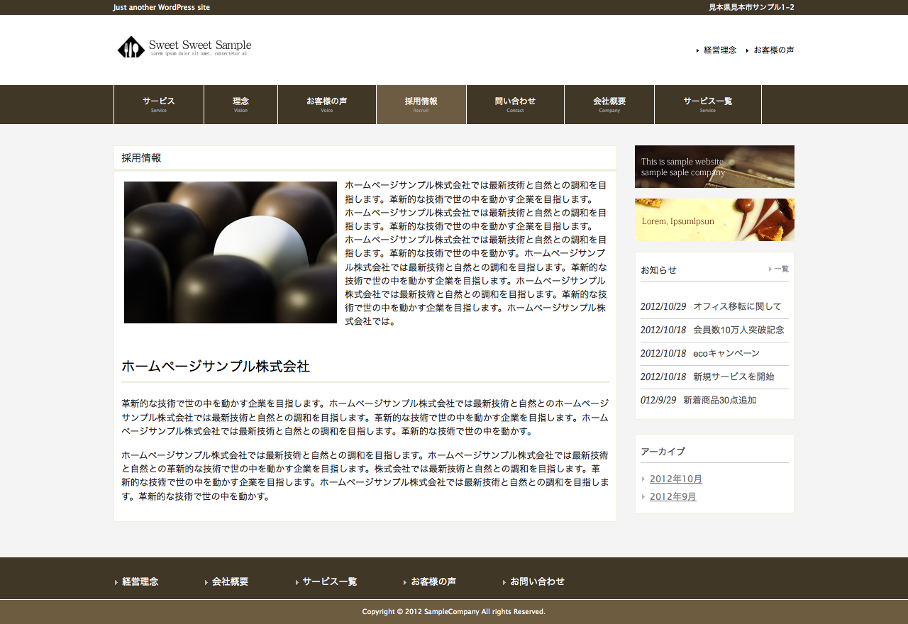Open サービス menu in navigation bar
908x624 pixels.
159,104
